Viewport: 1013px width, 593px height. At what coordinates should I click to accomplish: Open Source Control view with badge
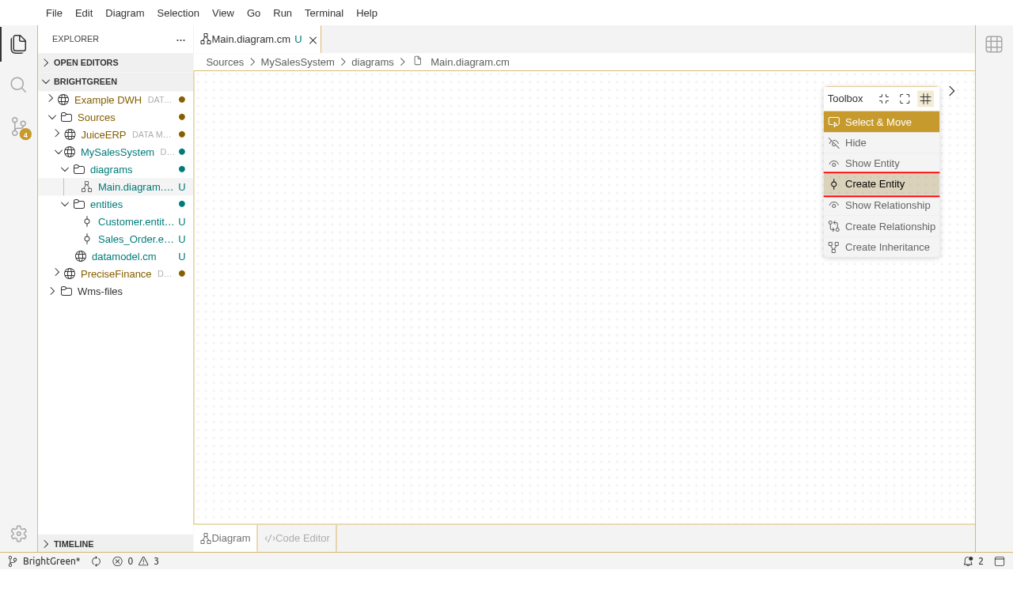pos(19,127)
